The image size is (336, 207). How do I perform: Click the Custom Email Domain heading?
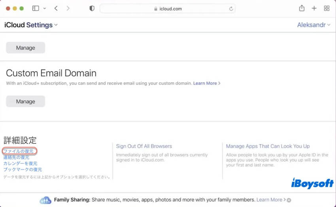(x=51, y=73)
